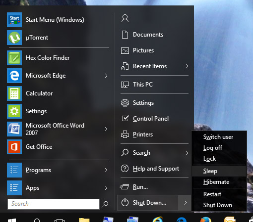Click the Shut Down power icon
Image resolution: width=253 pixels, height=222 pixels.
[x=125, y=203]
